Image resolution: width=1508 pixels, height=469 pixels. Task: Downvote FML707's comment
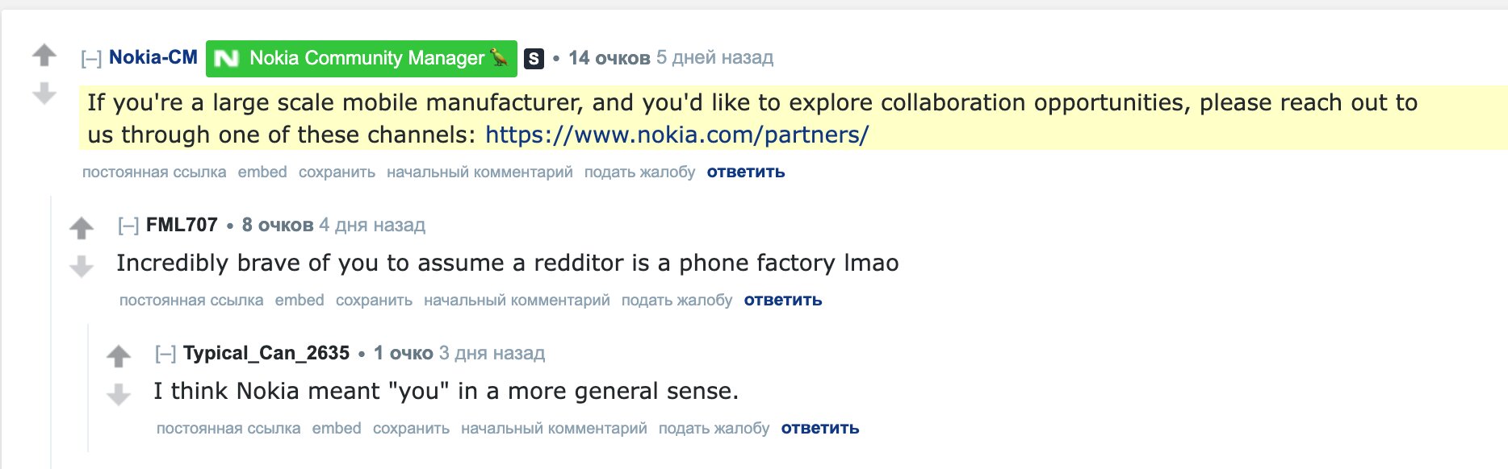point(82,266)
